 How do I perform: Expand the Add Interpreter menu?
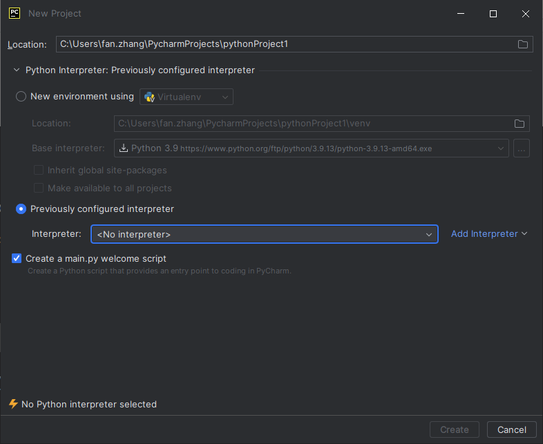pos(489,233)
